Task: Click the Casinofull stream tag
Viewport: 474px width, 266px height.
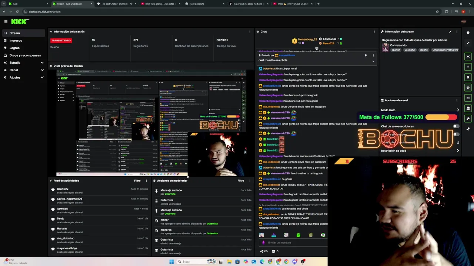Action: [x=410, y=50]
